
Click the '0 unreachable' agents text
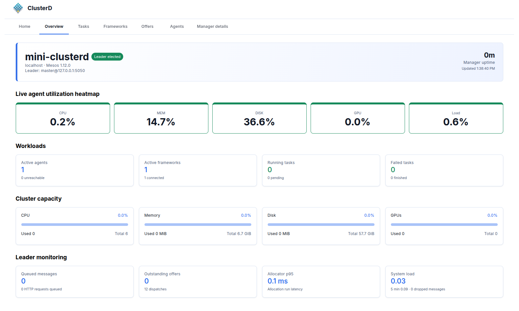pyautogui.click(x=33, y=178)
